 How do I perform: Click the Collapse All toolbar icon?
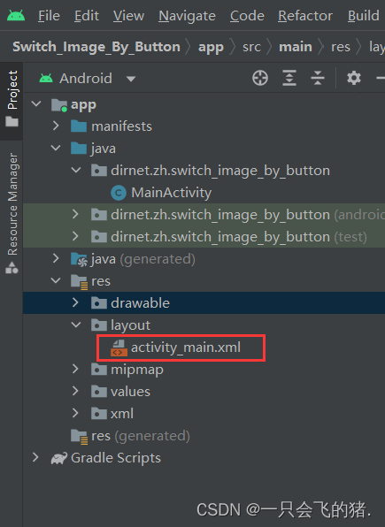coord(318,78)
